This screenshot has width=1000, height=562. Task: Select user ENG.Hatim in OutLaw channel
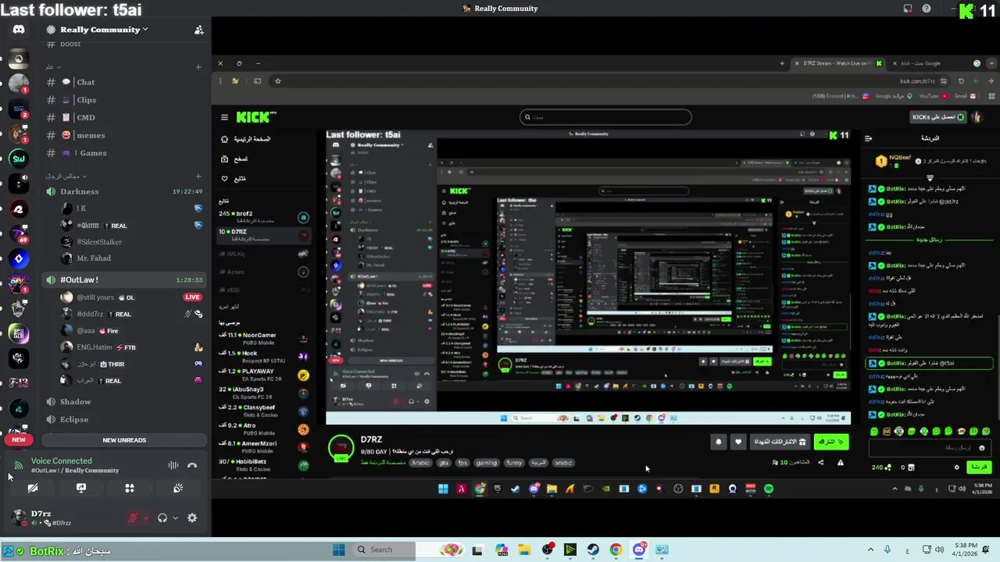click(131, 347)
